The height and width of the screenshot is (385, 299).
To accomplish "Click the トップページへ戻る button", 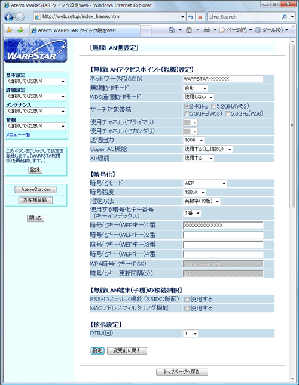I will (182, 372).
